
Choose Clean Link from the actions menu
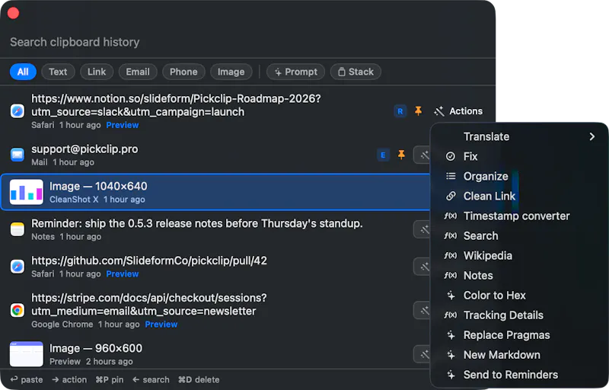pyautogui.click(x=519, y=197)
